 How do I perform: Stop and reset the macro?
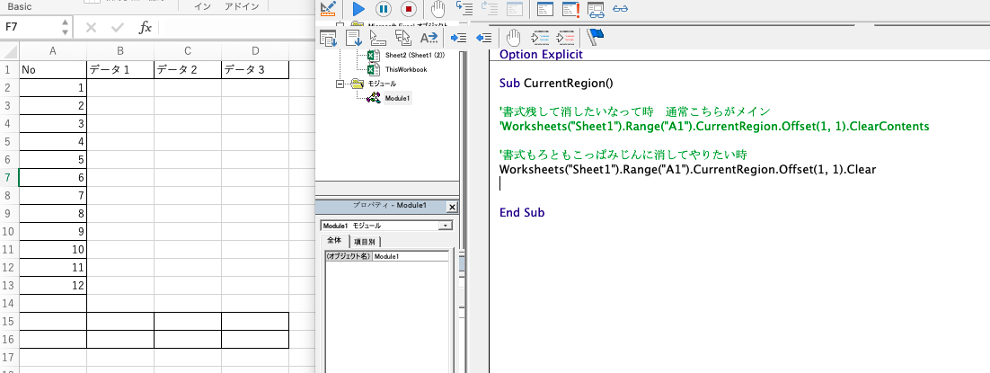coord(409,9)
